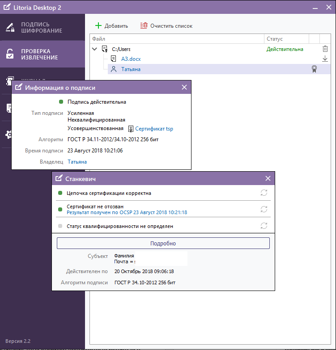Open the settings gear in the sidebar
Viewport: 336px width, 350px height.
pyautogui.click(x=9, y=135)
